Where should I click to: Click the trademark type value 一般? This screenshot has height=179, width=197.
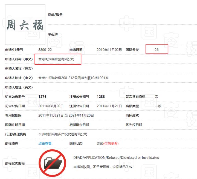click(158, 106)
